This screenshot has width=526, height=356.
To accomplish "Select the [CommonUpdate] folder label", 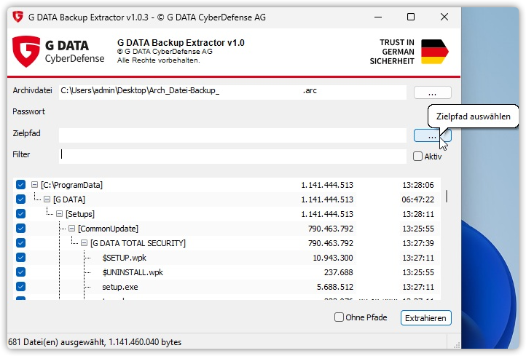I will (108, 229).
